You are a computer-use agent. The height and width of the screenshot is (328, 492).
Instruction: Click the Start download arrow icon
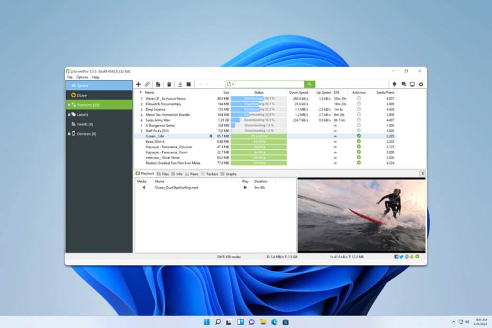tap(180, 84)
